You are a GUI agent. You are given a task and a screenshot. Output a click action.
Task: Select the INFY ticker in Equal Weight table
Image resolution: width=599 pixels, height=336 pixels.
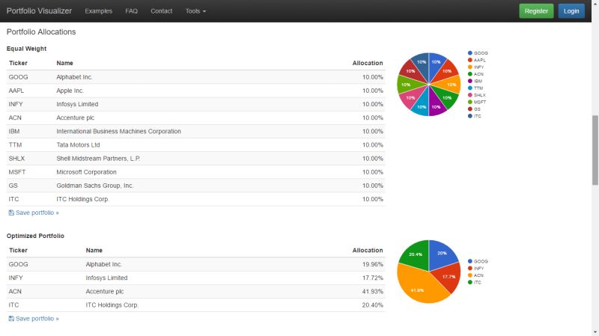[16, 104]
